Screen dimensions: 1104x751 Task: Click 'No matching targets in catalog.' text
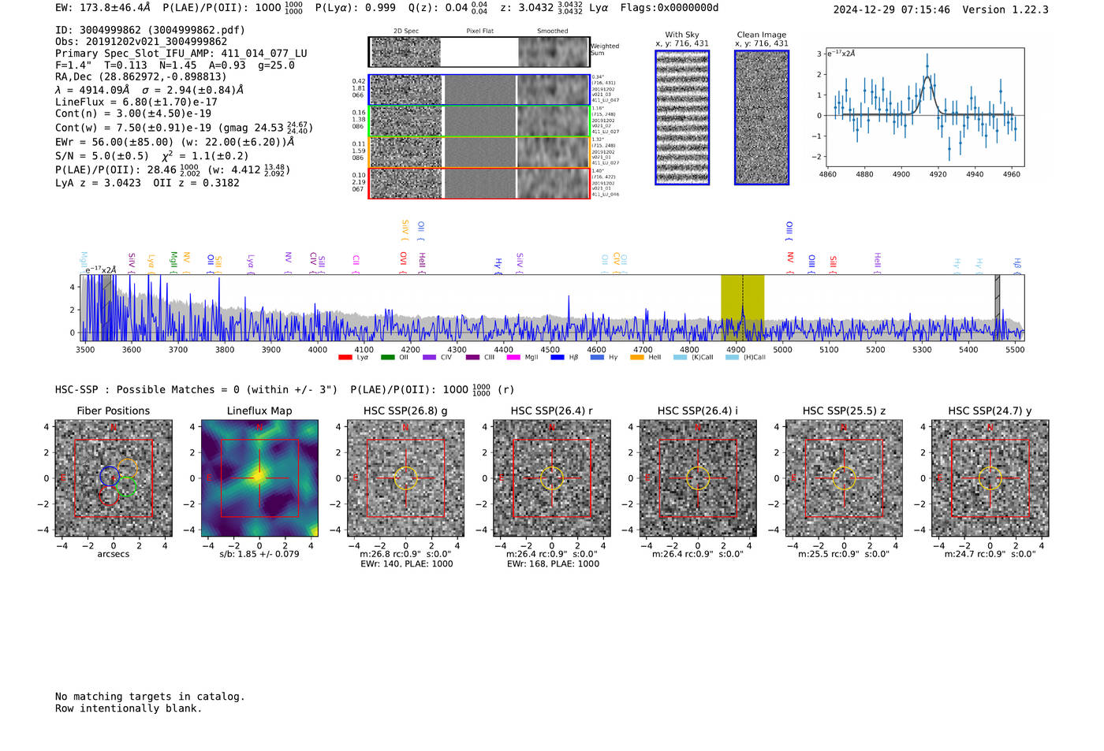click(x=150, y=697)
